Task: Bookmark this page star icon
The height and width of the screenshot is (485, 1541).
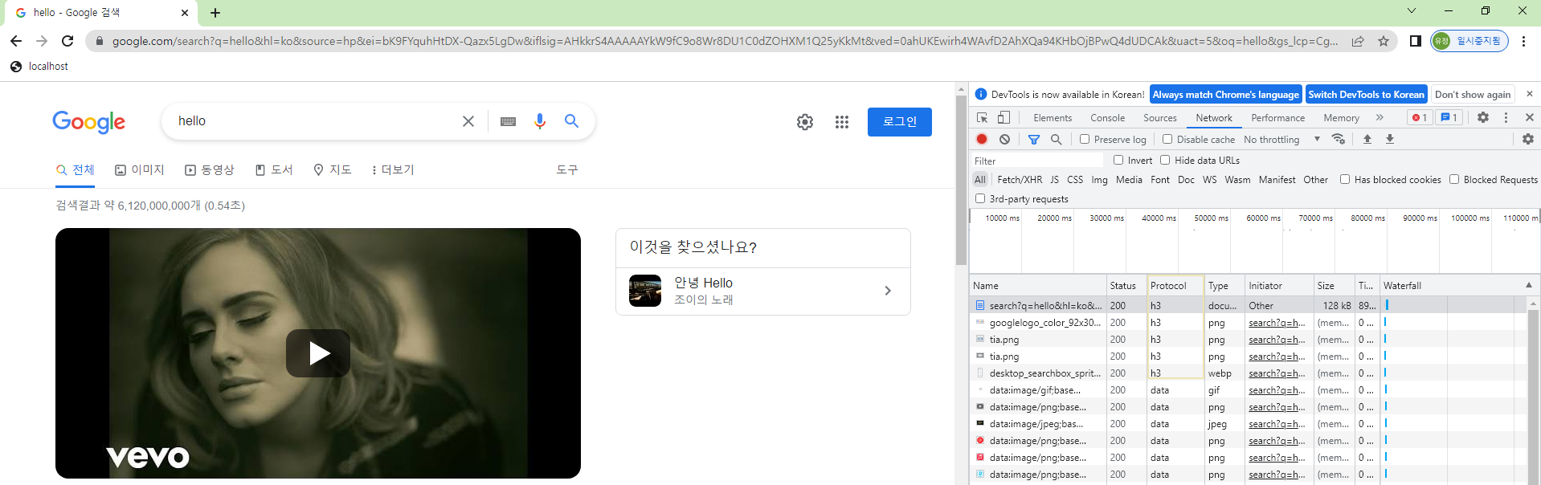Action: [1384, 41]
